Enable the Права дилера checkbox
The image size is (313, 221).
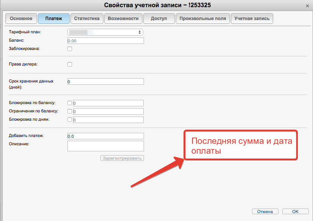click(70, 64)
